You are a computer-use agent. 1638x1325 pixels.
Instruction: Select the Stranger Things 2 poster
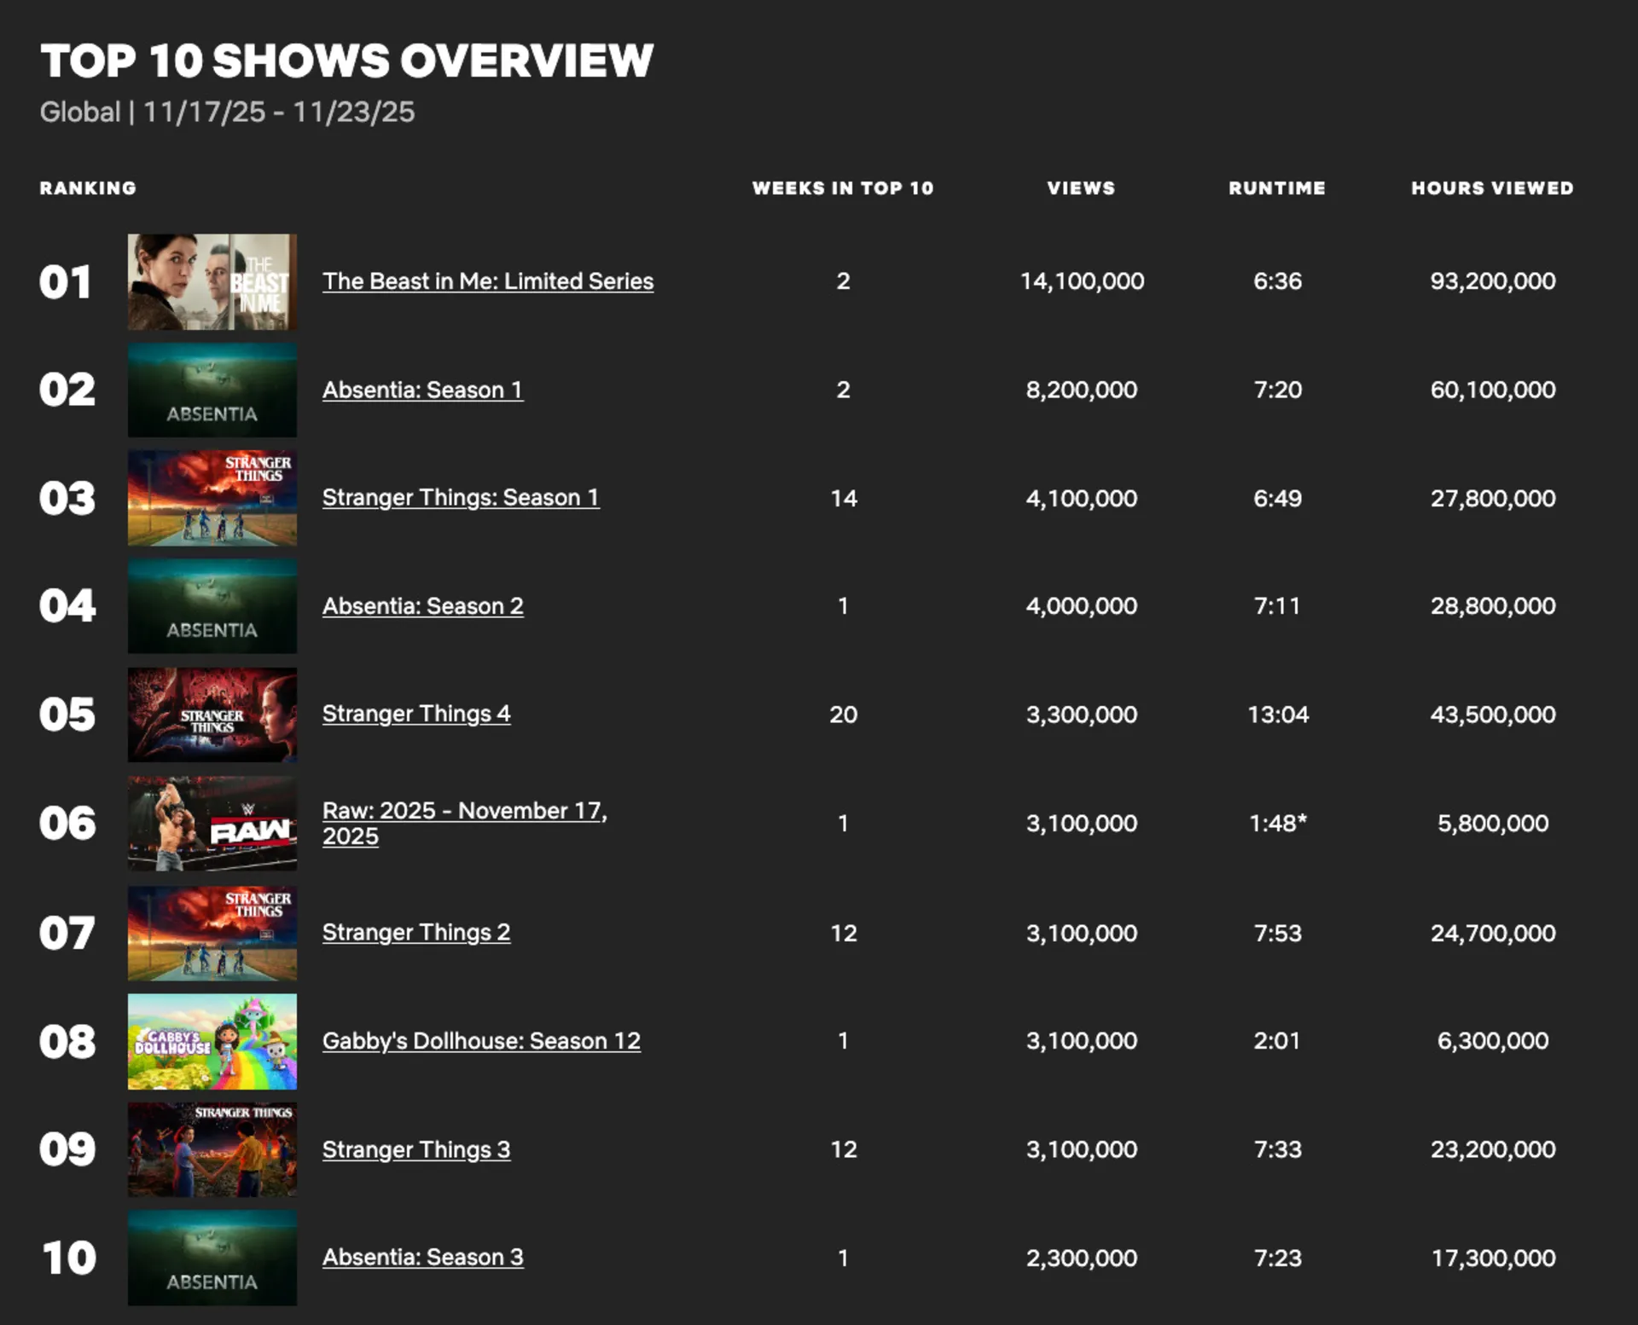click(212, 933)
